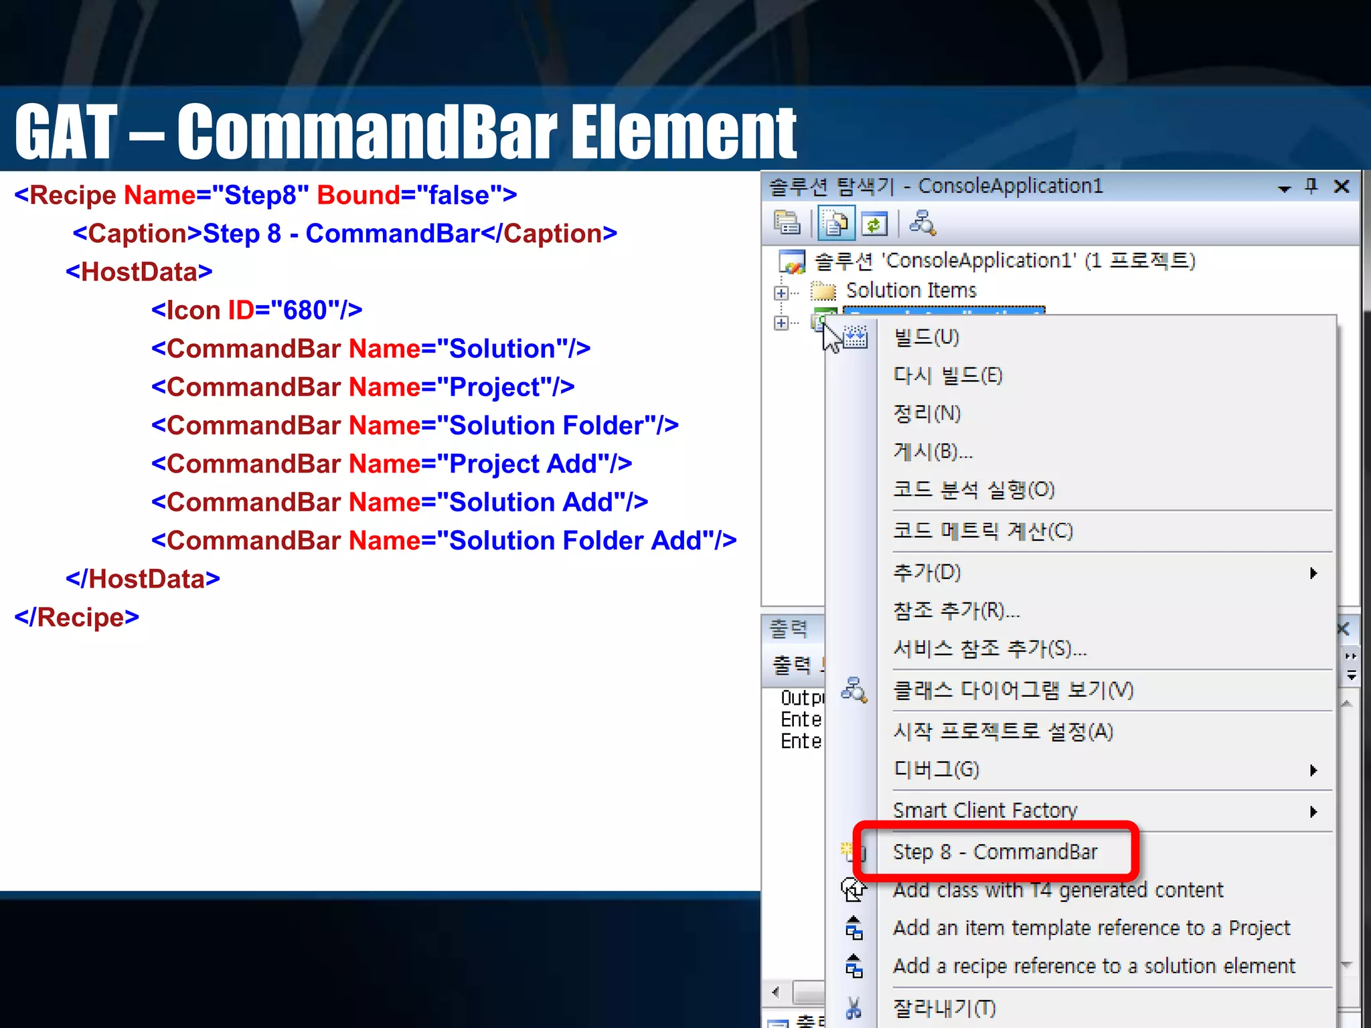Expand the Solution Items folder node
Screen dimensions: 1371x1028
click(x=781, y=292)
